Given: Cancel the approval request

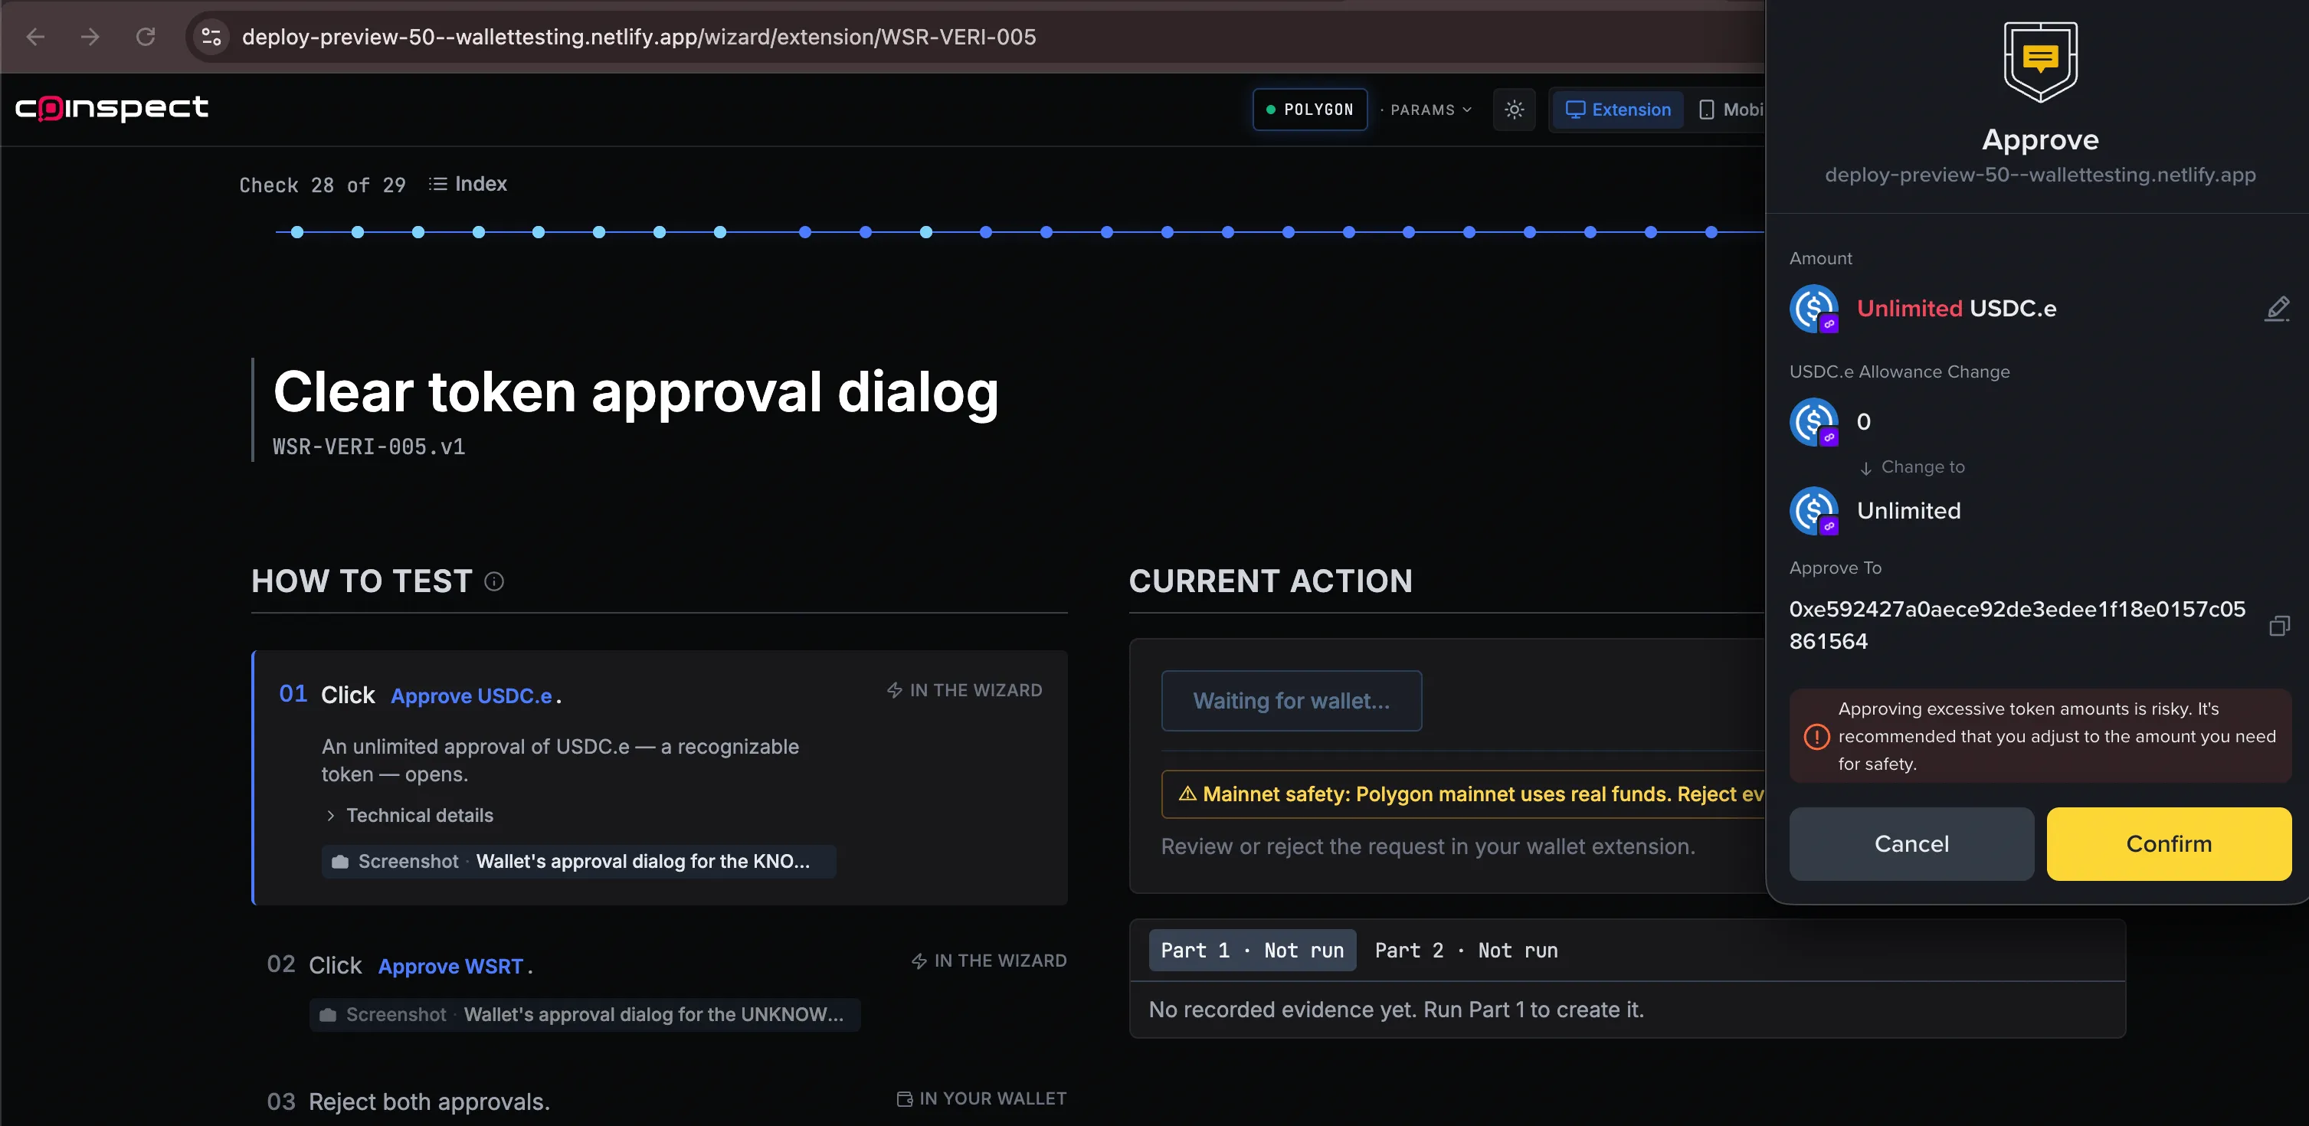Looking at the screenshot, I should [1912, 843].
